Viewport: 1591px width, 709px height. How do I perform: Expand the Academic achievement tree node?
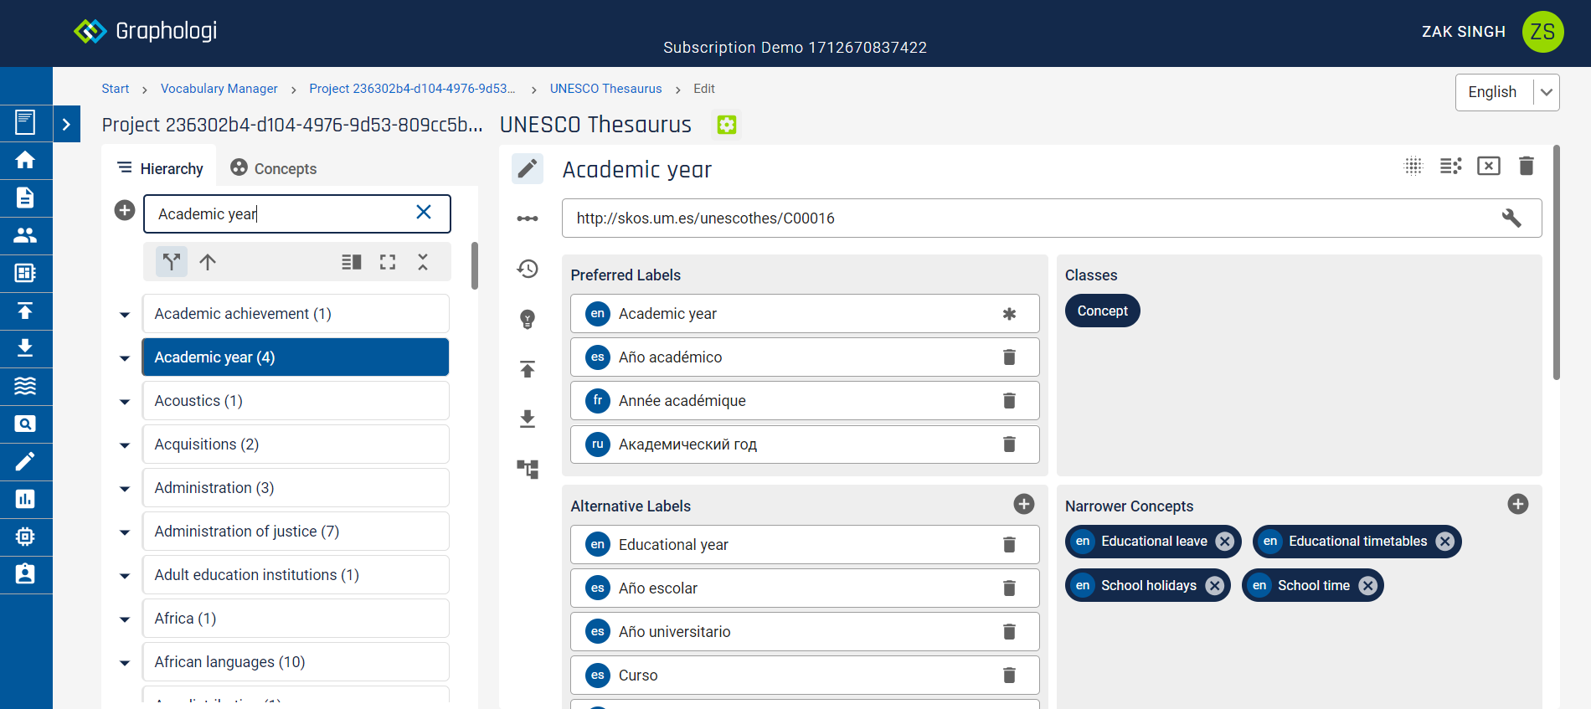[x=125, y=315]
